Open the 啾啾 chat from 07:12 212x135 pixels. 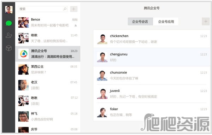[x=48, y=101]
